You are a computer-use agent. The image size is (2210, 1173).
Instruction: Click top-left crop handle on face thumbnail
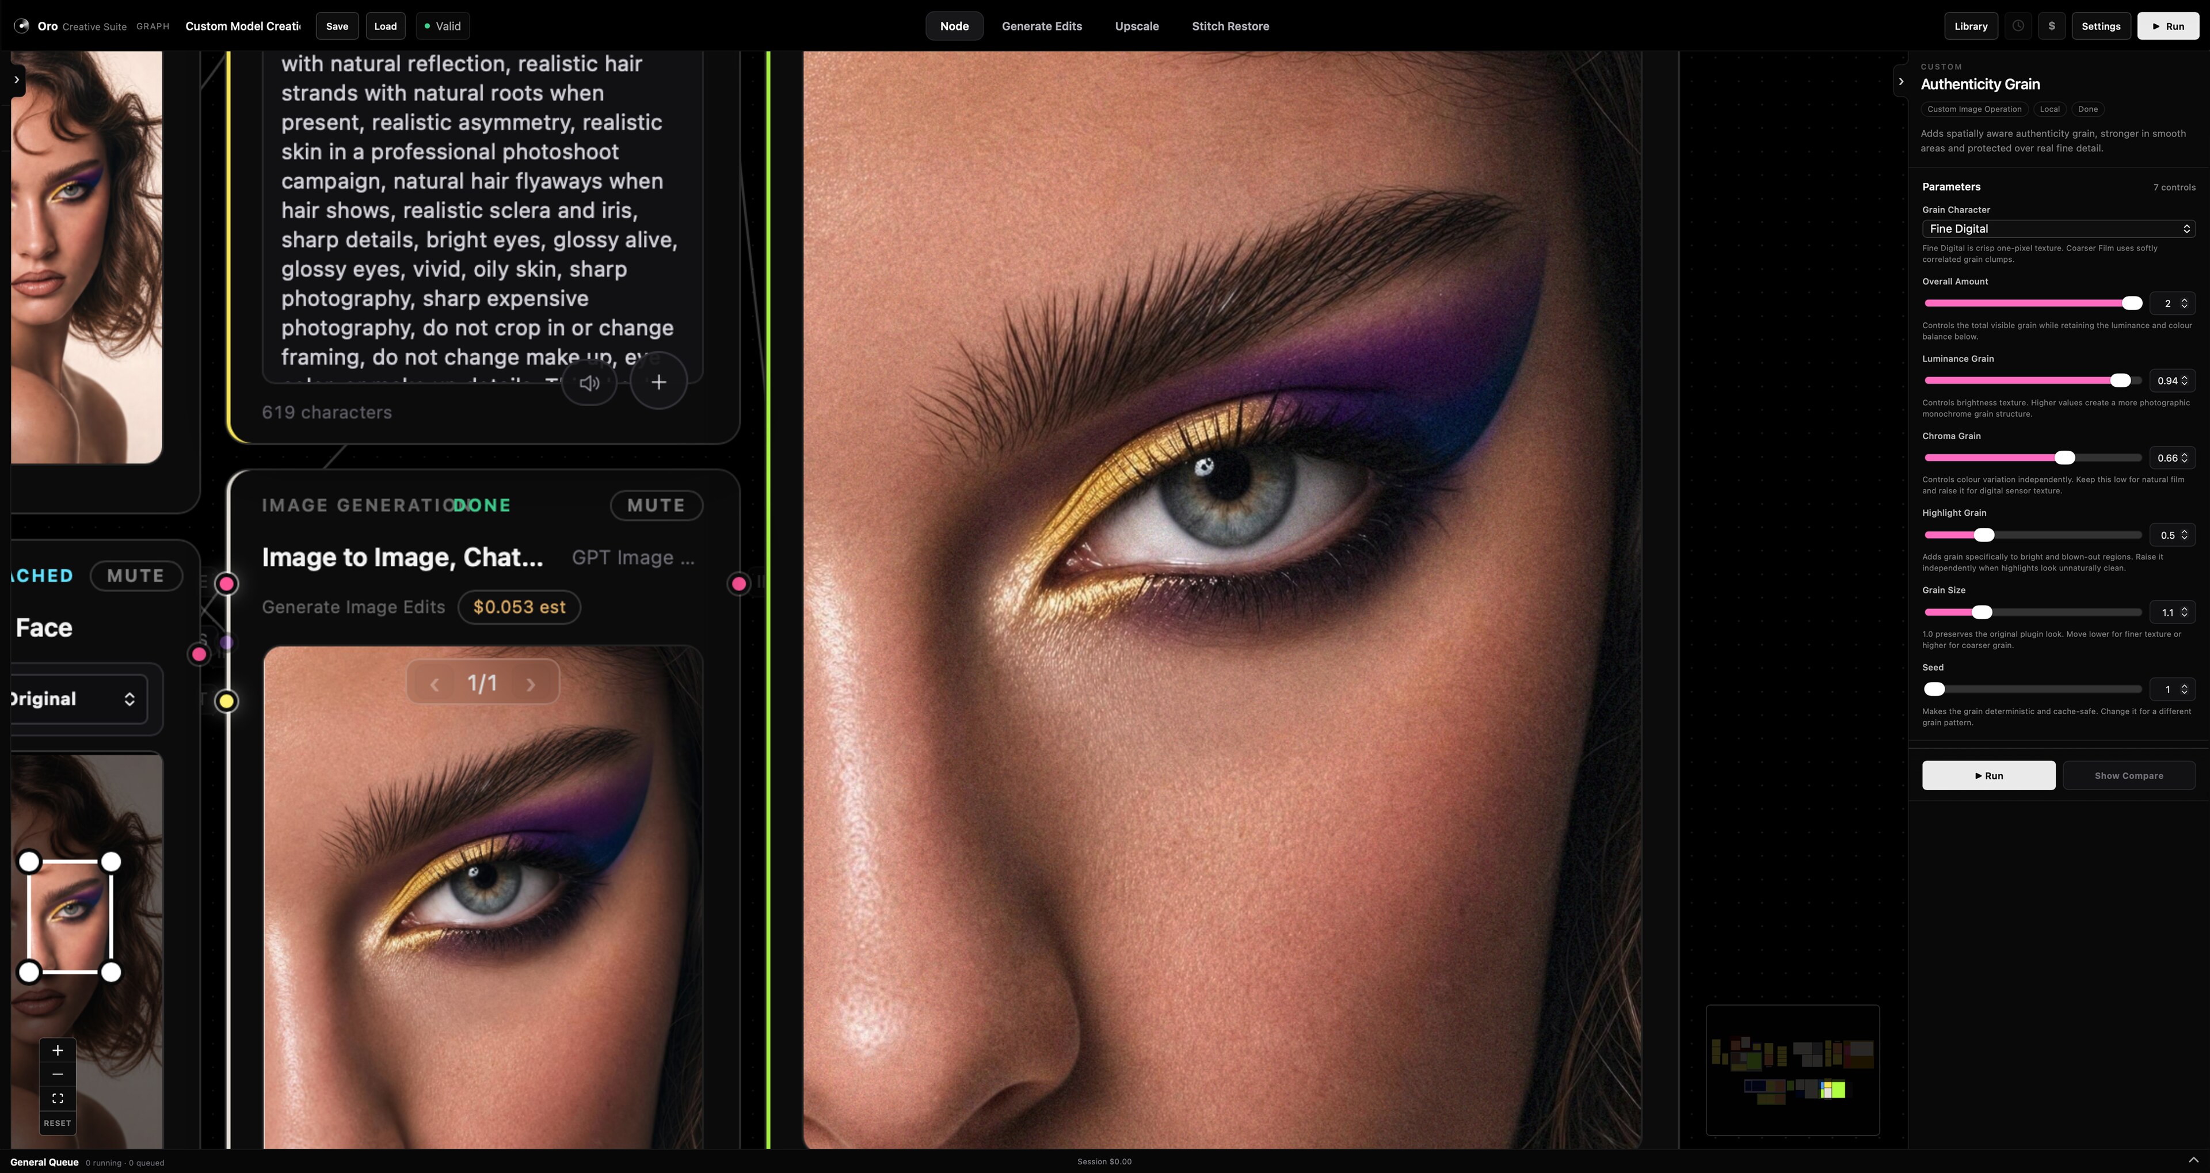[29, 862]
